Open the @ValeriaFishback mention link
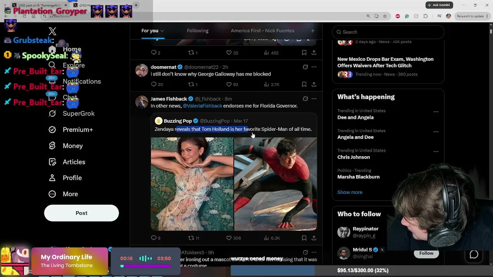 [203, 106]
